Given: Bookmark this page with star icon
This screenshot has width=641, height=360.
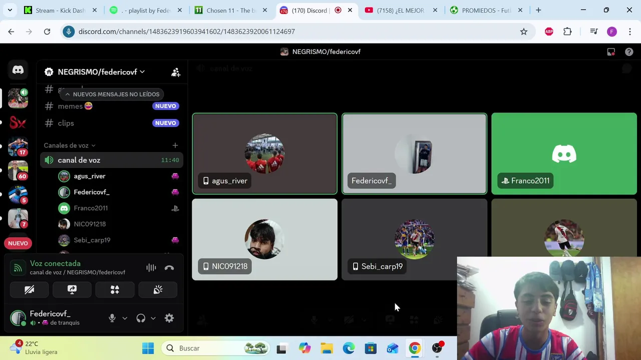Looking at the screenshot, I should coord(524,31).
